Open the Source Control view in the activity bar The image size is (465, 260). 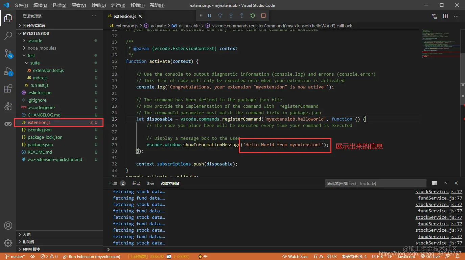coord(8,53)
